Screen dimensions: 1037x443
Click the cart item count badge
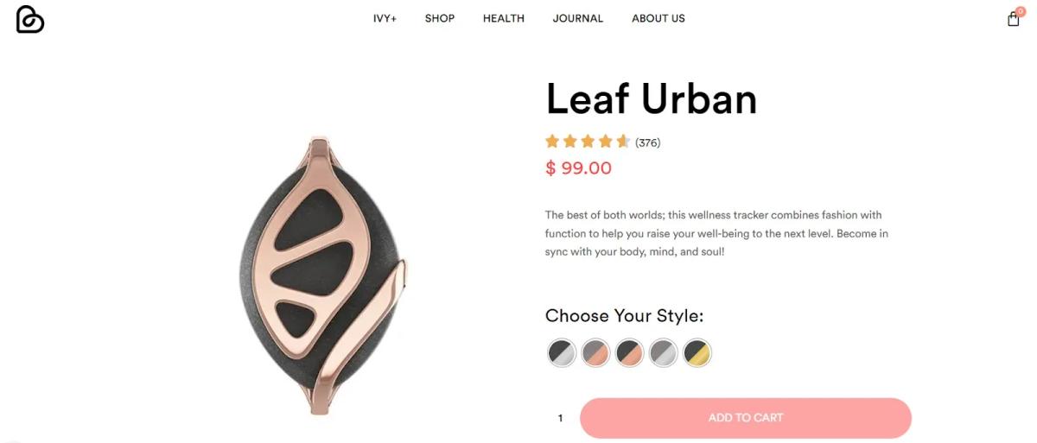pyautogui.click(x=1021, y=11)
